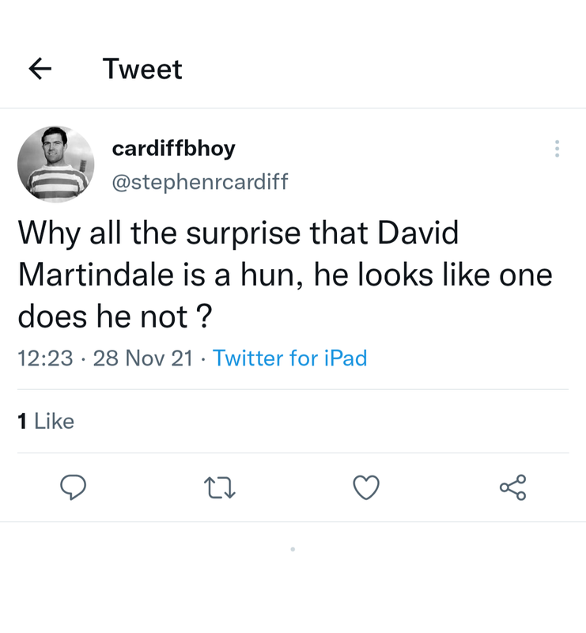Open the cardiffbhoy display name
Screen dimensions: 586x633
coord(173,149)
